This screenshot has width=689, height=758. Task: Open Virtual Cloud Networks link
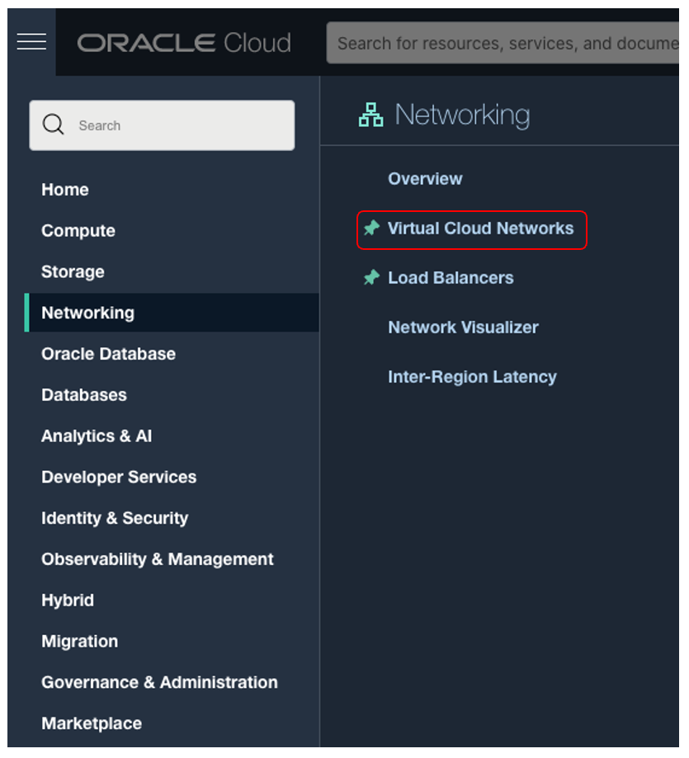click(x=480, y=228)
